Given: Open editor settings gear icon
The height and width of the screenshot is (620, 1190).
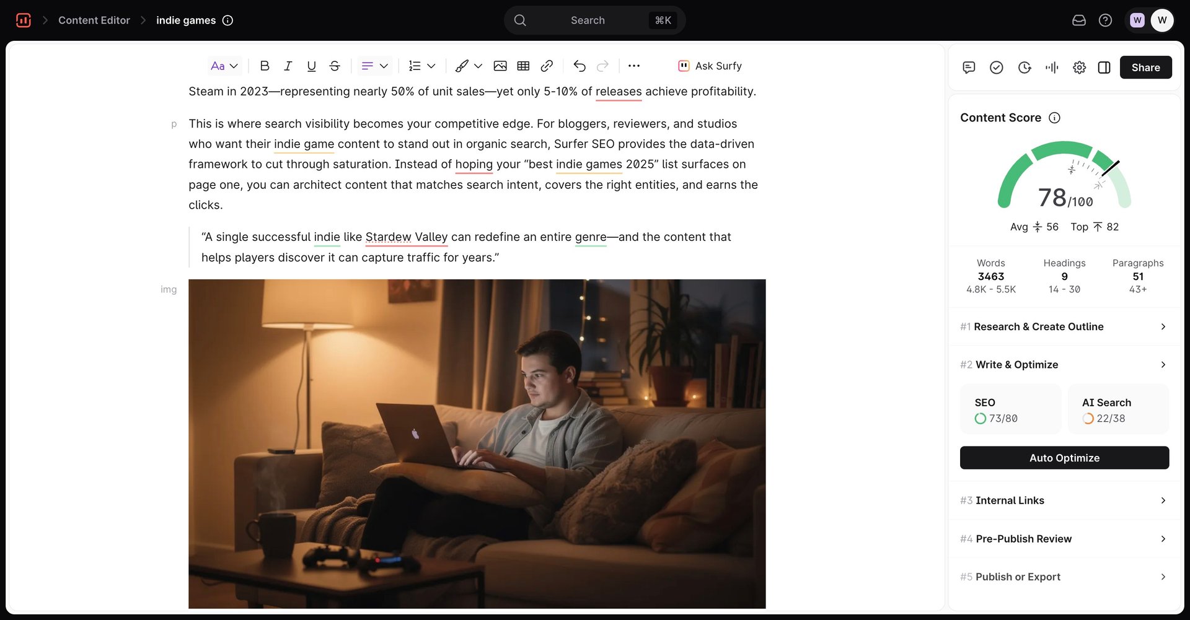Looking at the screenshot, I should tap(1079, 68).
